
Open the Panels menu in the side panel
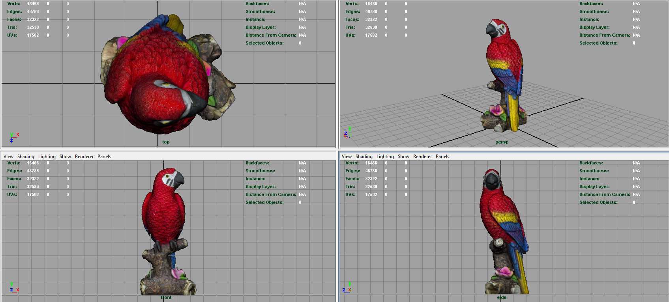point(442,157)
